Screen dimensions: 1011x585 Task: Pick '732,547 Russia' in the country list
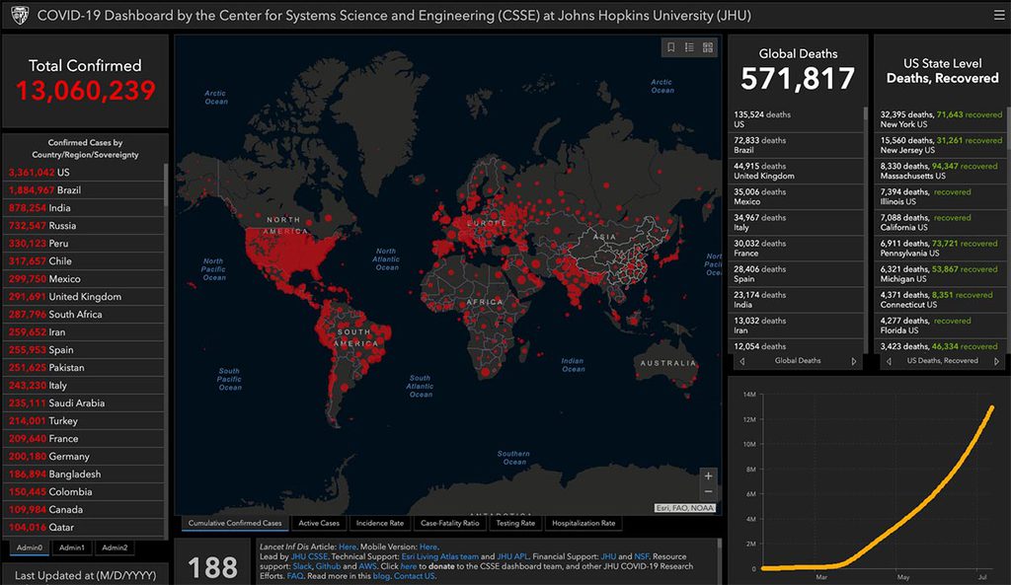(83, 226)
